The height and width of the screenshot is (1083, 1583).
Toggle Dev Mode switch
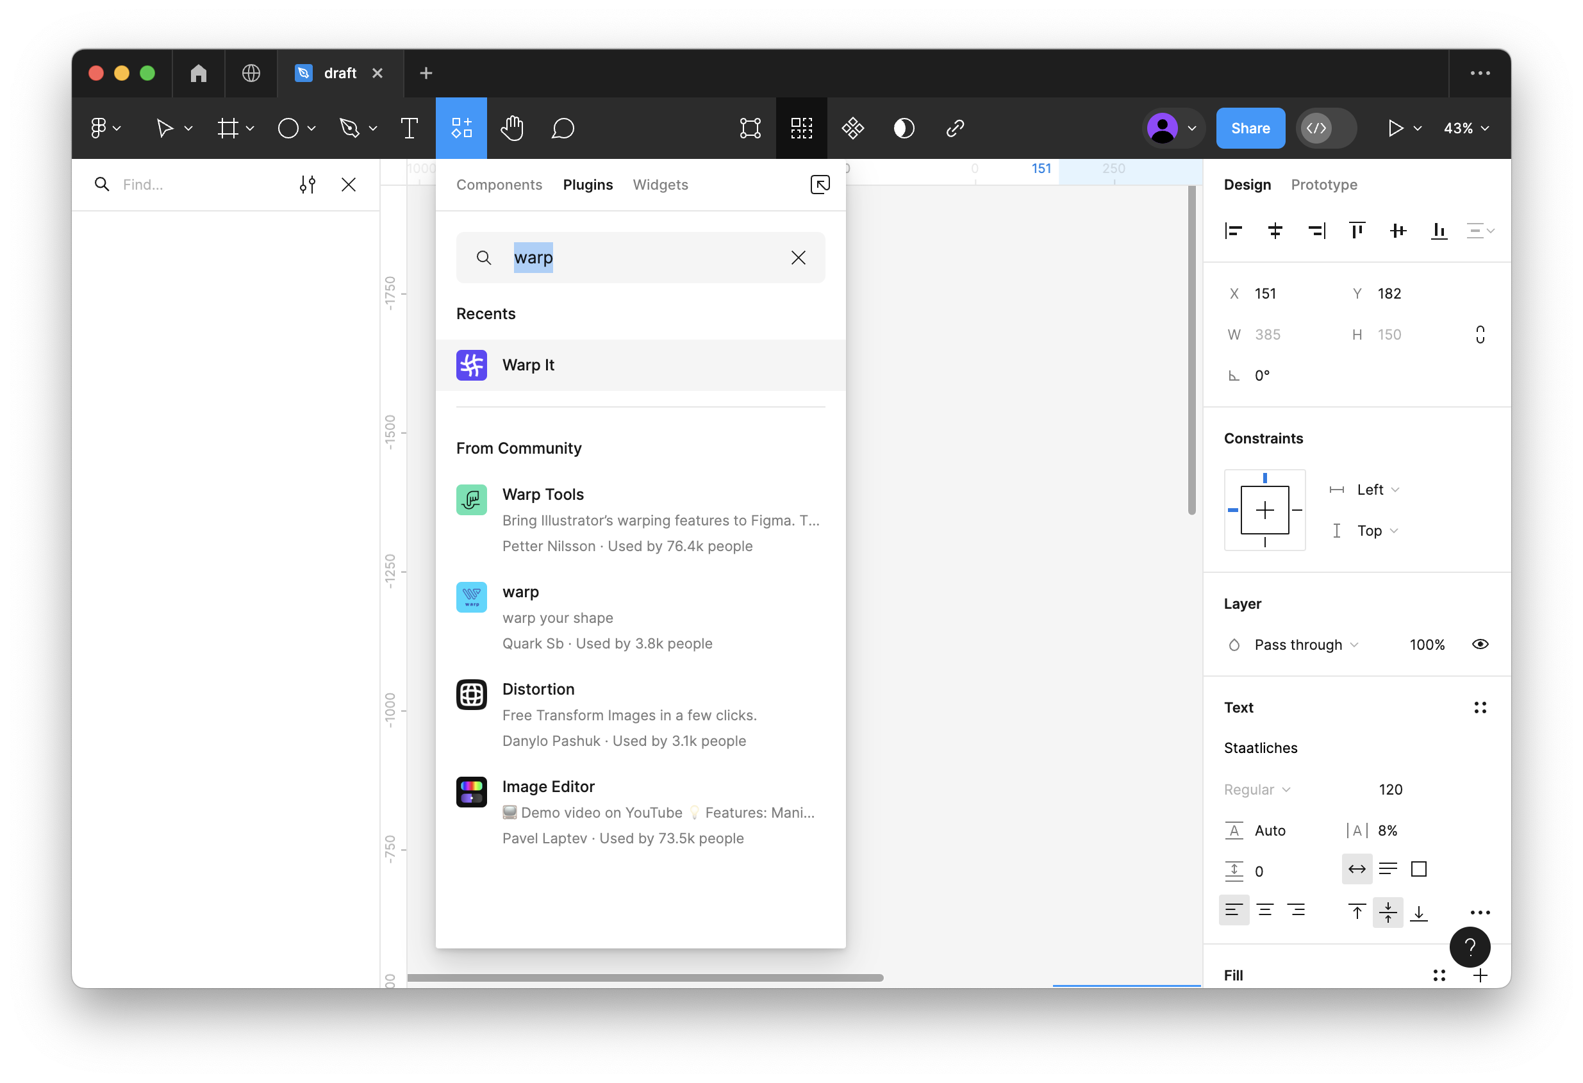1325,128
